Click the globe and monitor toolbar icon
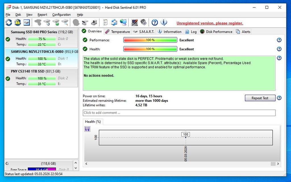The height and width of the screenshot is (182, 291). click(123, 22)
